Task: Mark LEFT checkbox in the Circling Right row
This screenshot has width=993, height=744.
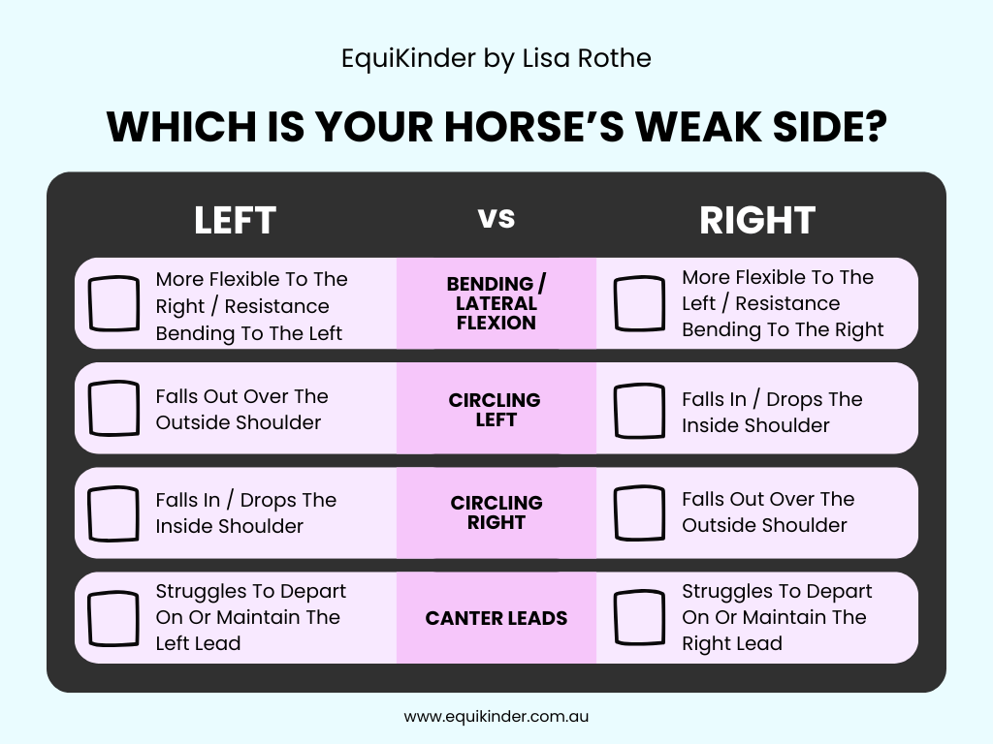Action: (114, 513)
